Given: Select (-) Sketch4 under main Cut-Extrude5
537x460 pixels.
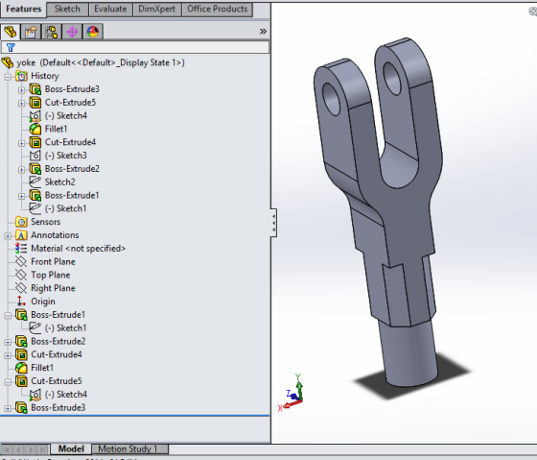Looking at the screenshot, I should click(x=66, y=395).
